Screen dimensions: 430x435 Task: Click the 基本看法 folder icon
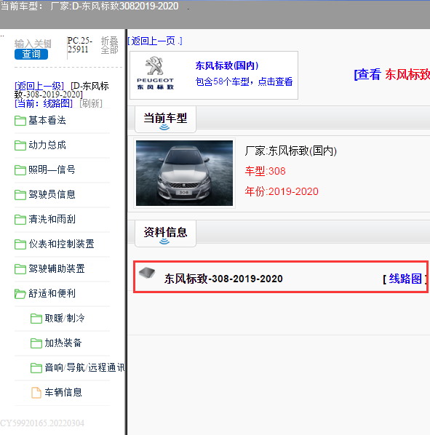pos(20,121)
